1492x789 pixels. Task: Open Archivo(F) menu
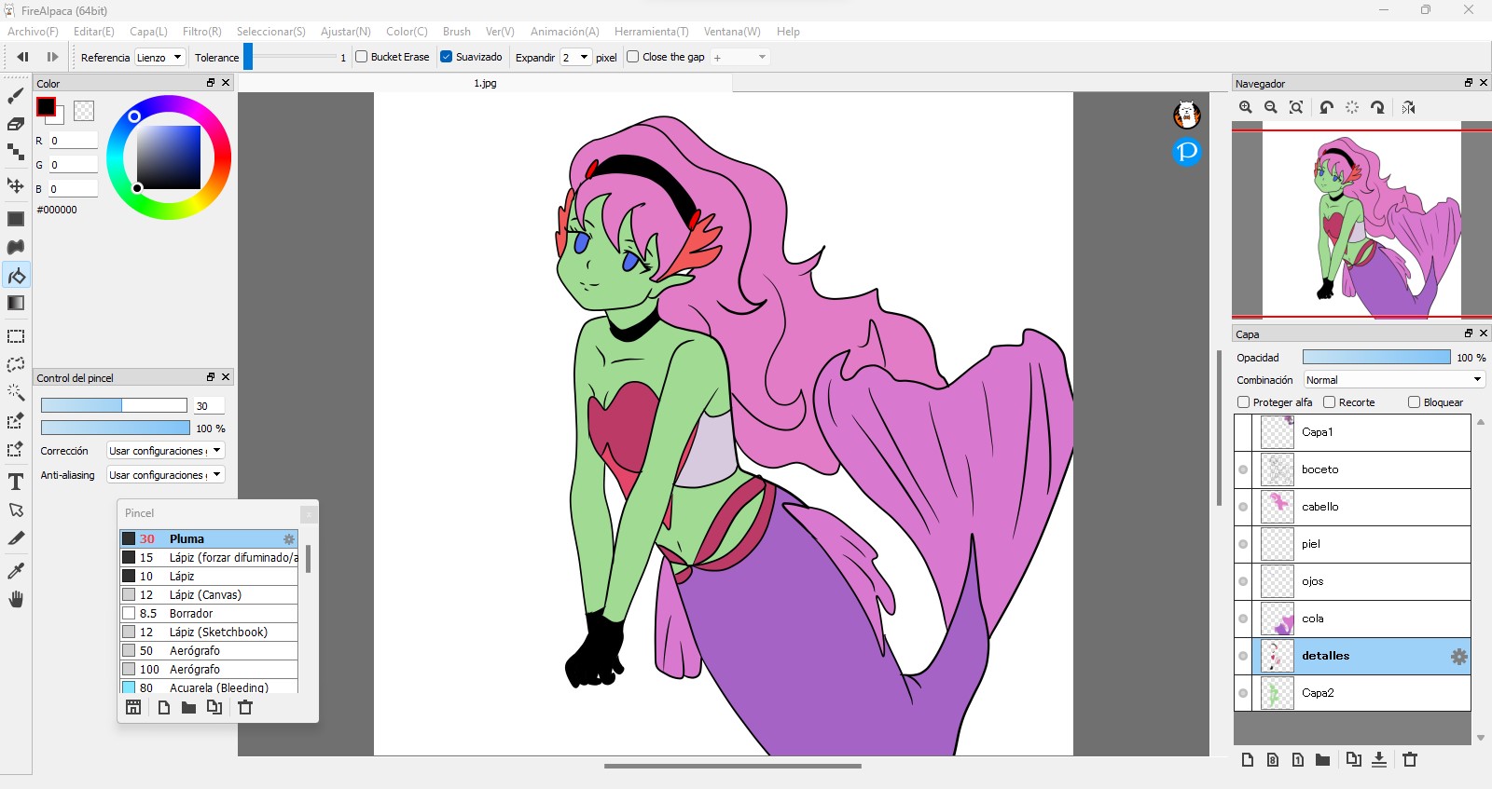pos(33,32)
